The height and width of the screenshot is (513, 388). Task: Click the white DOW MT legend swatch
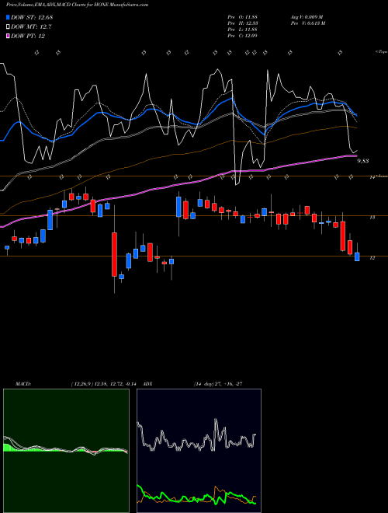tap(9, 27)
